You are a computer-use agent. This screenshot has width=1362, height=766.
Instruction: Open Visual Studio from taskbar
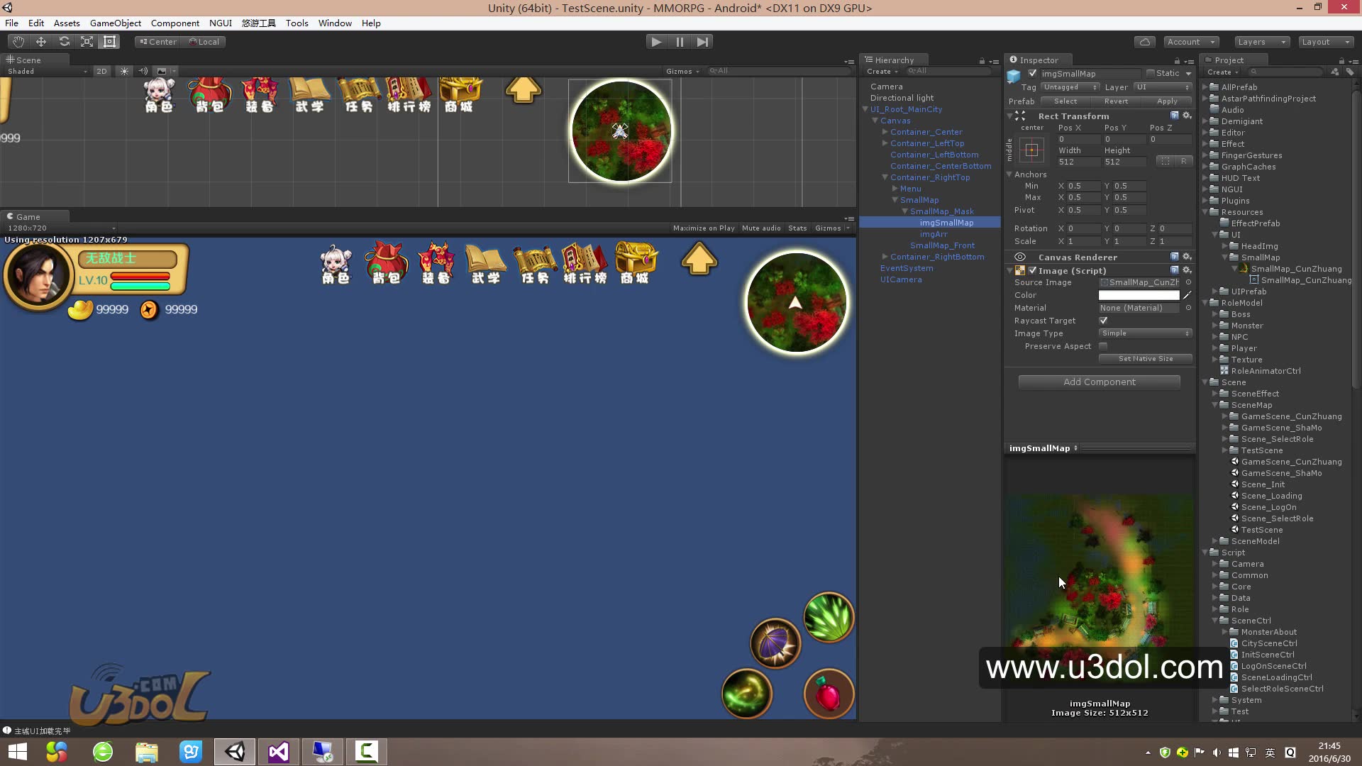coord(279,751)
